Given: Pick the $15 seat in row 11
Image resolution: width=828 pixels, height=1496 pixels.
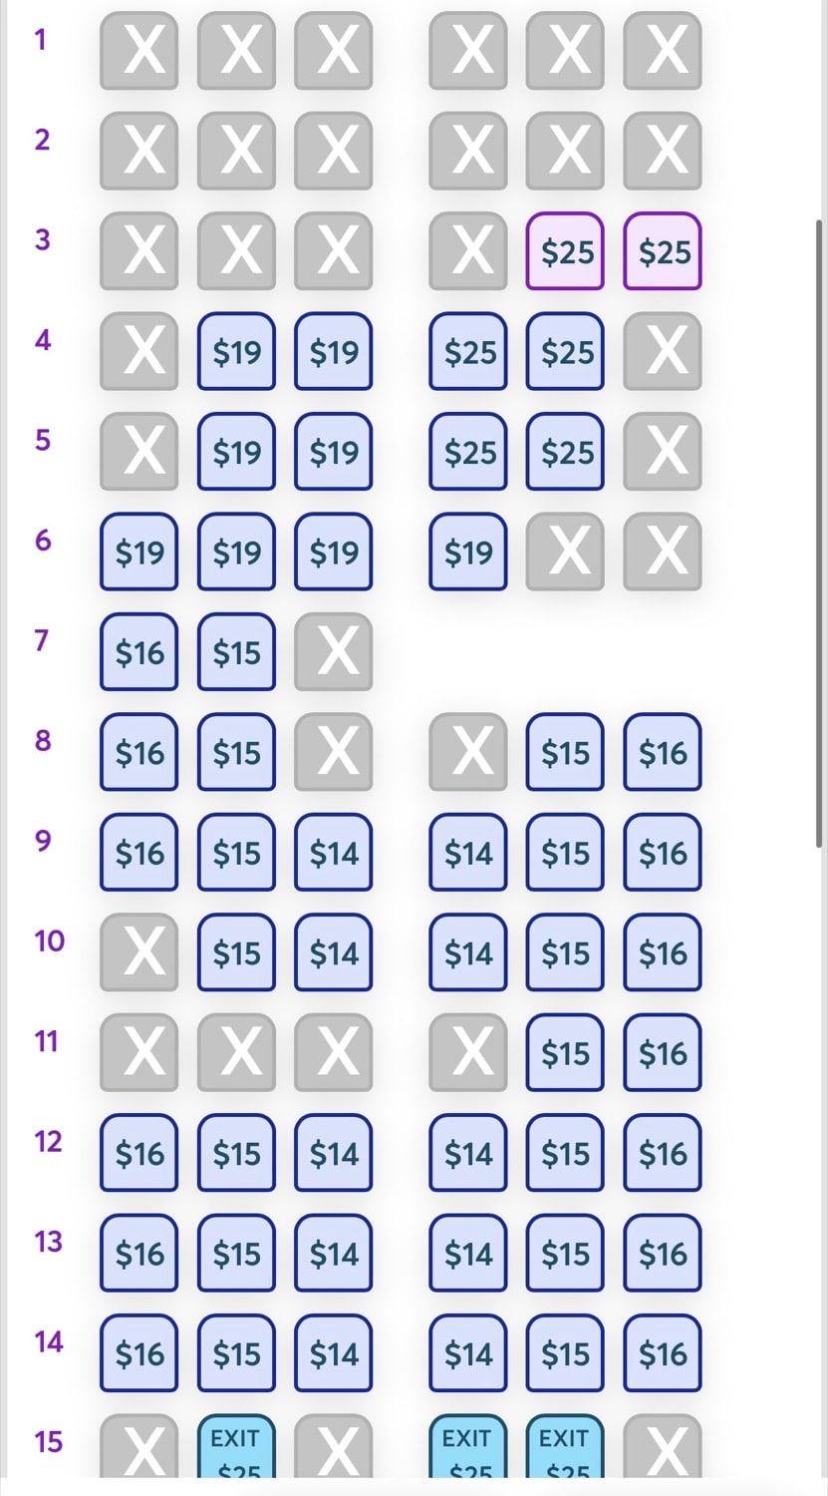Looking at the screenshot, I should tap(565, 1053).
